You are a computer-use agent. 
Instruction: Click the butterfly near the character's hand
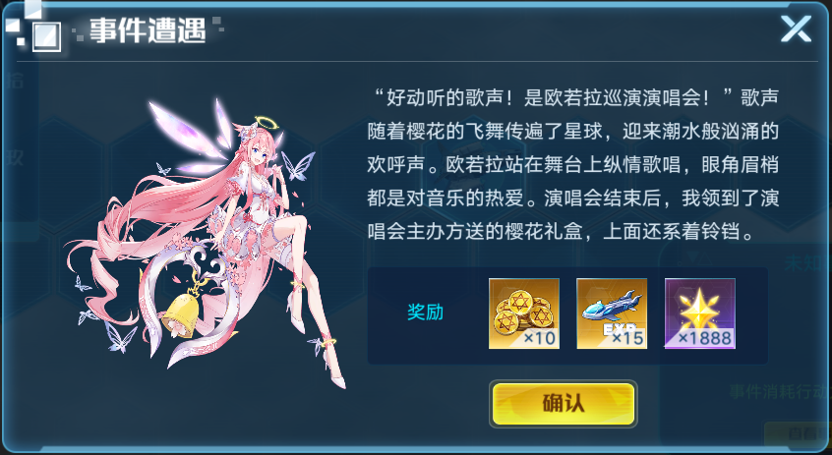(297, 165)
